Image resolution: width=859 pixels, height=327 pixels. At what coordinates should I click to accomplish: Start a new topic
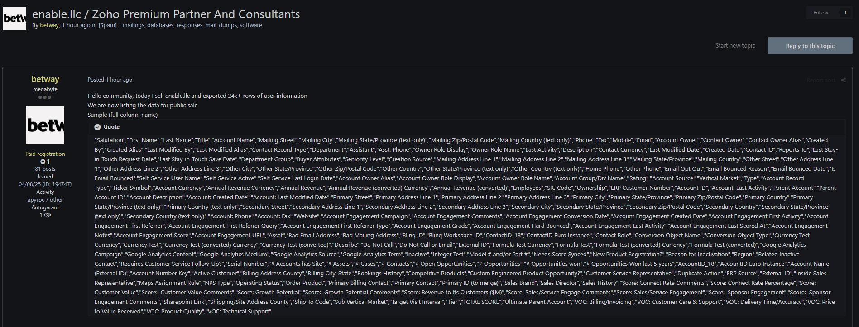click(735, 46)
